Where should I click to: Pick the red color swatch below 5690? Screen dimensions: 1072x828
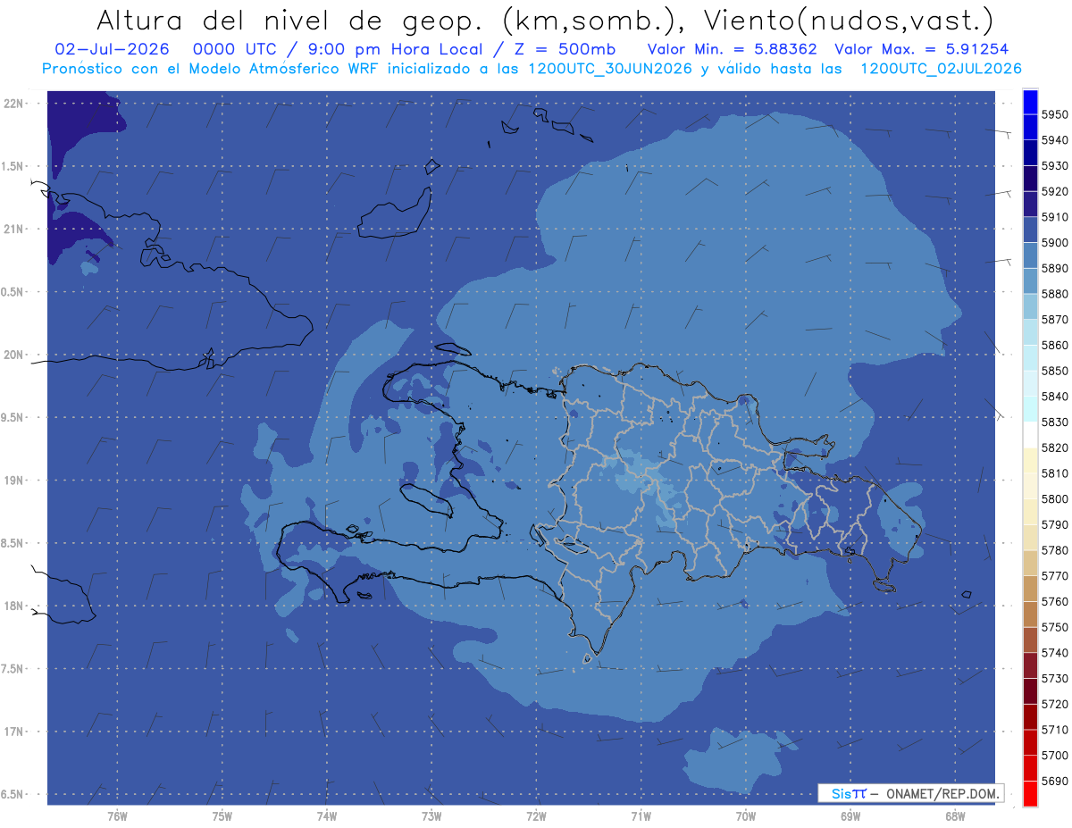click(1030, 793)
